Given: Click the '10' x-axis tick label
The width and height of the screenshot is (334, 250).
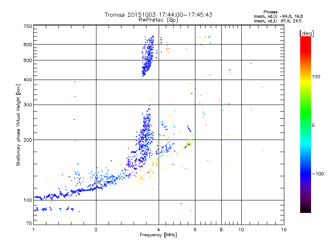Looking at the screenshot, I should 241,230.
